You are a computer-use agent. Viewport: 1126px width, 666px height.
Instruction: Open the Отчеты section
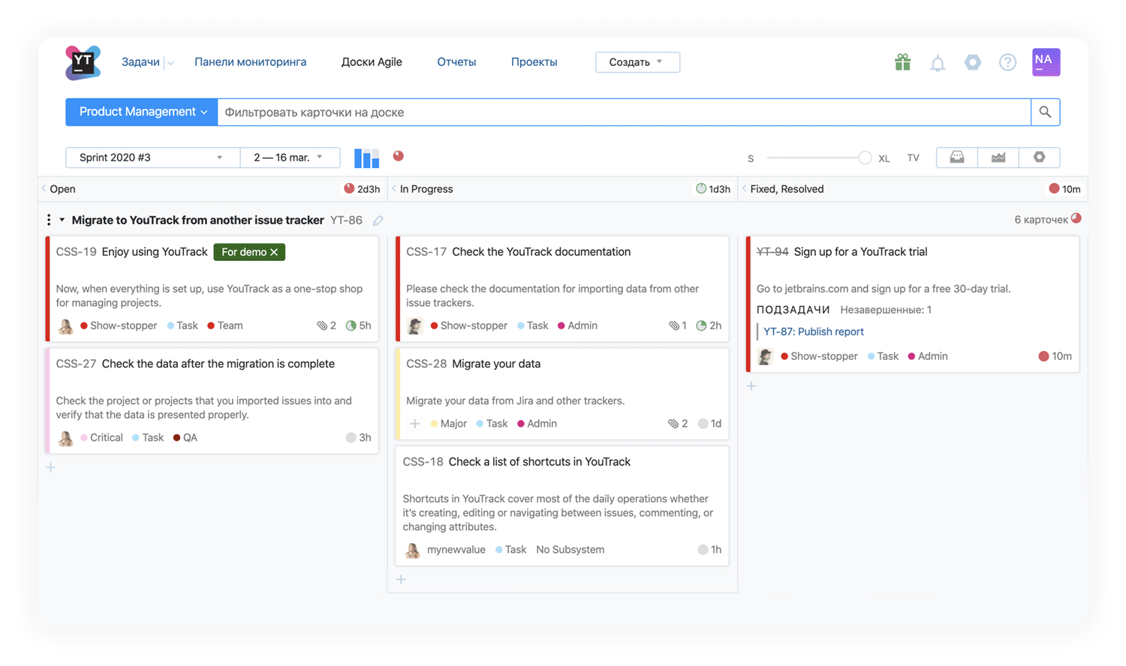[x=456, y=62]
